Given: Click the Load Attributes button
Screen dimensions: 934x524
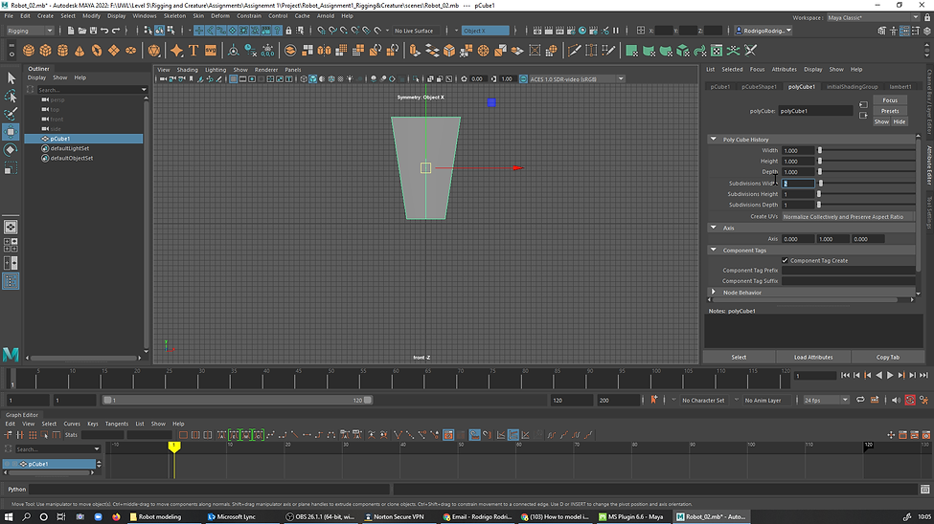Looking at the screenshot, I should [x=813, y=358].
